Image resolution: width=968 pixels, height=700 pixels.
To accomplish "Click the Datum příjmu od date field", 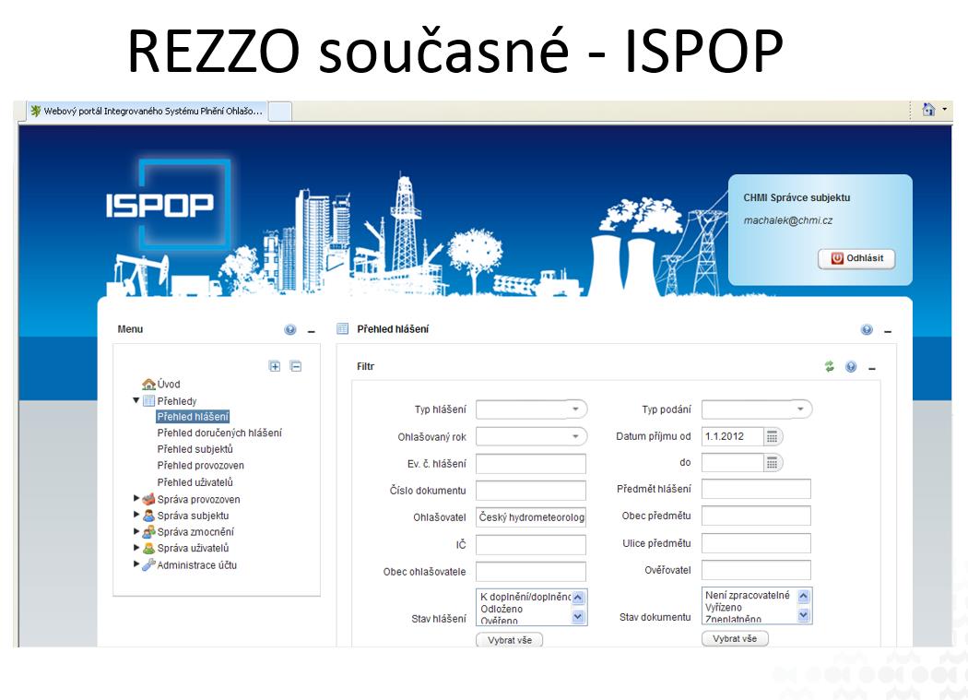I will (x=733, y=437).
